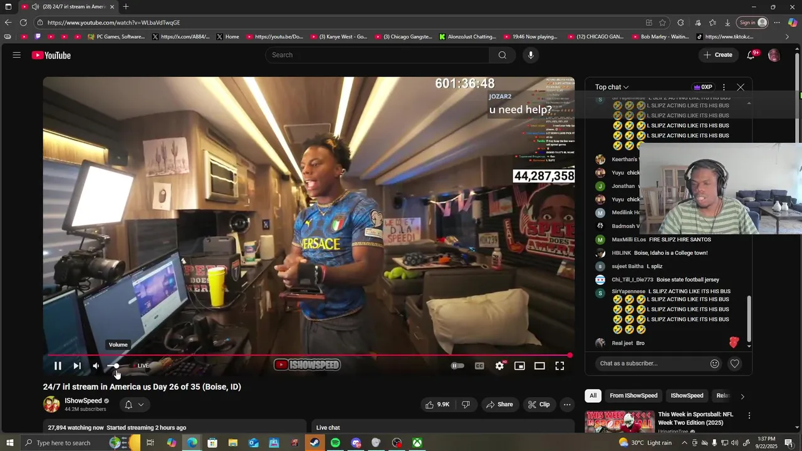This screenshot has height=451, width=802.
Task: Open the video settings gear
Action: [x=499, y=366]
